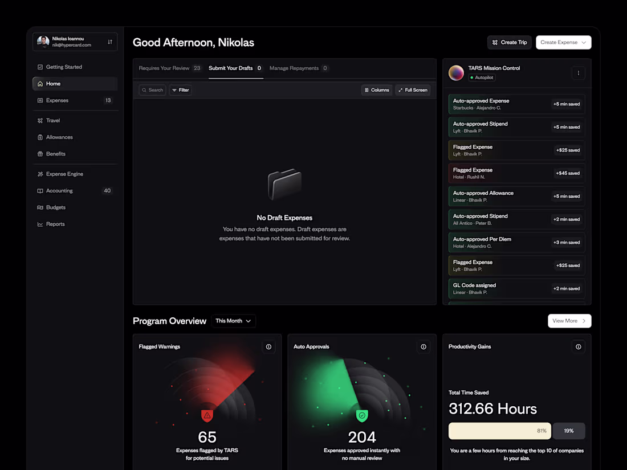The height and width of the screenshot is (470, 627).
Task: Click the Create Trip button
Action: click(x=510, y=42)
